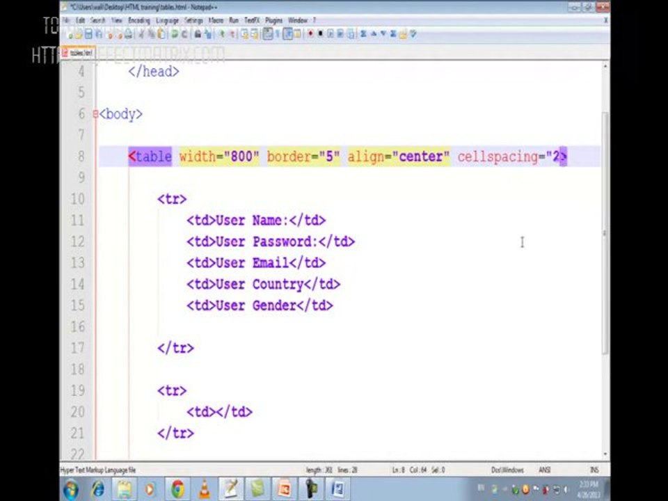The image size is (668, 501).
Task: Click the Redo toolbar icon
Action: (x=184, y=35)
